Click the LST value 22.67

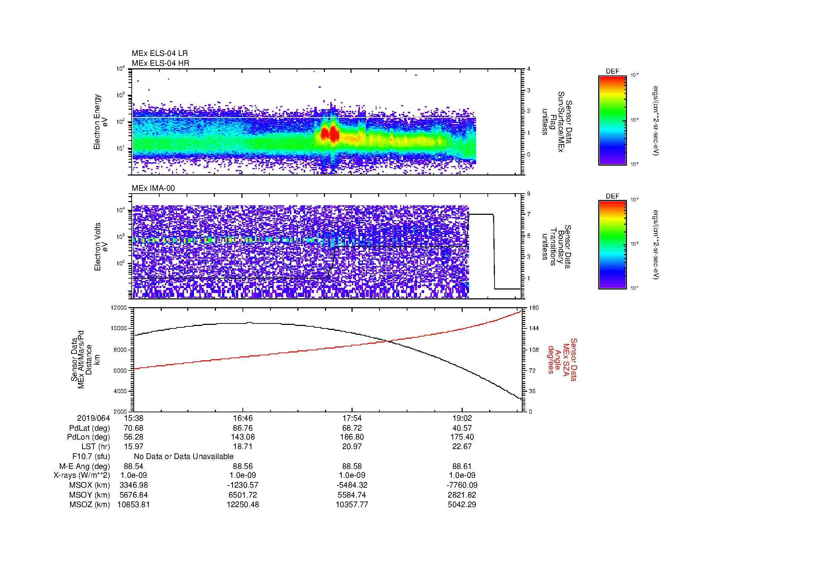[462, 447]
